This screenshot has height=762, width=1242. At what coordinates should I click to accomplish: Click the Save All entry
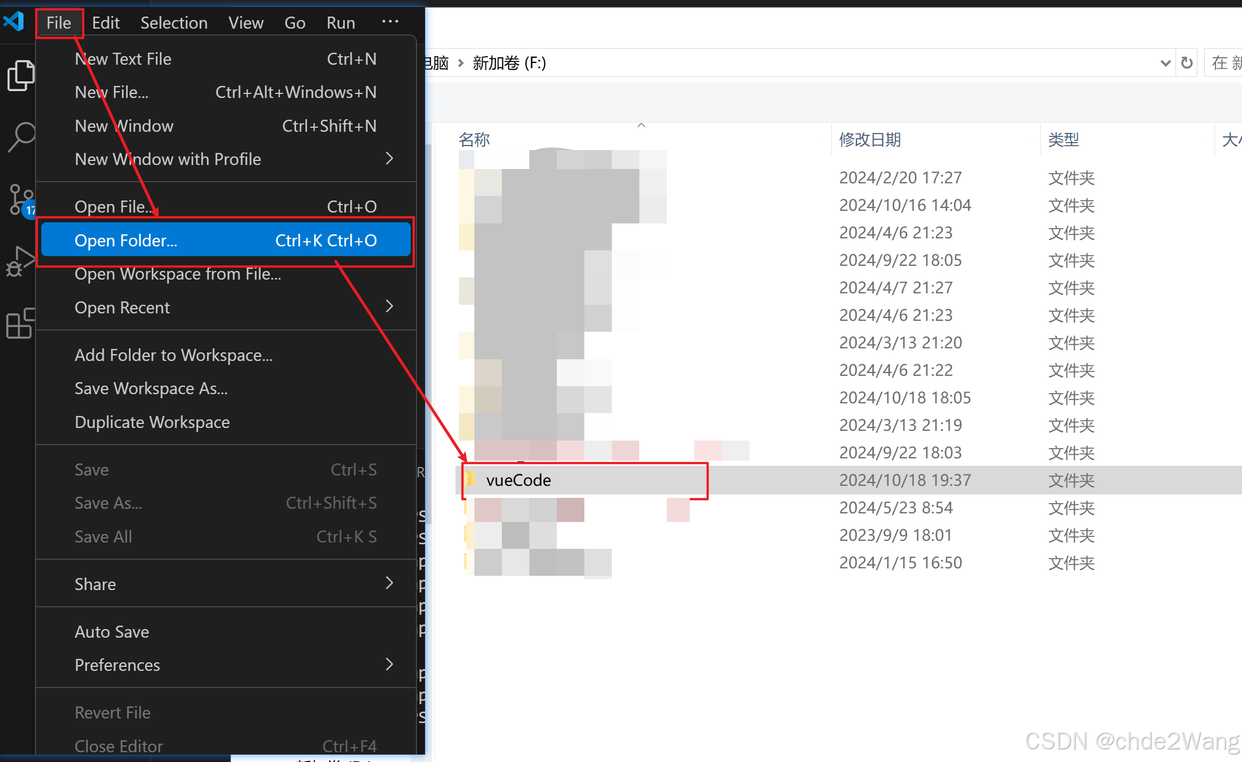pos(226,537)
